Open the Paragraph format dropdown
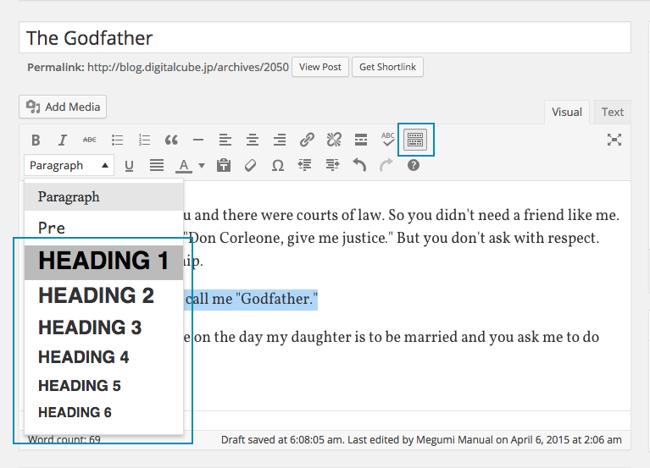The image size is (650, 468). click(x=69, y=166)
